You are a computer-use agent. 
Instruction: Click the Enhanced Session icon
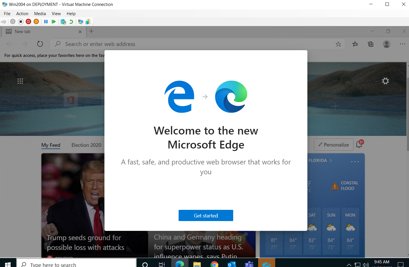point(81,22)
